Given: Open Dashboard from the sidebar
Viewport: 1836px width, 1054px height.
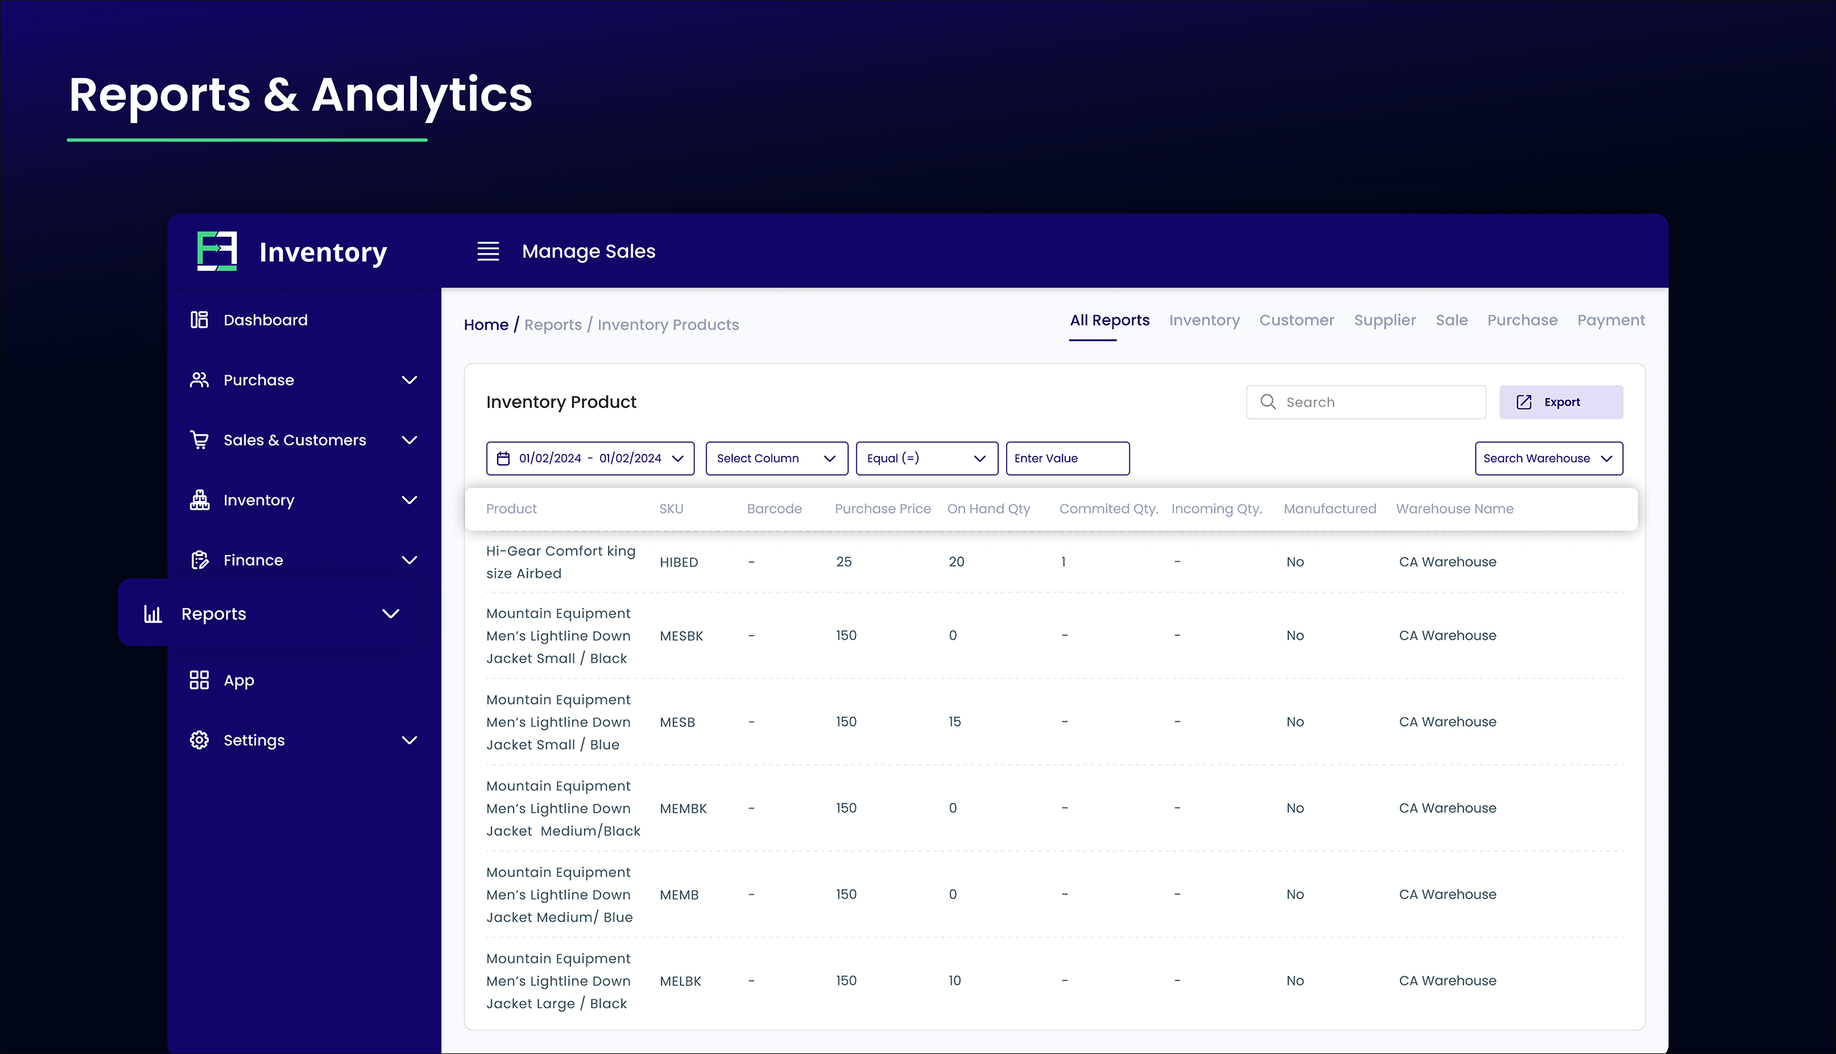Looking at the screenshot, I should coord(265,320).
